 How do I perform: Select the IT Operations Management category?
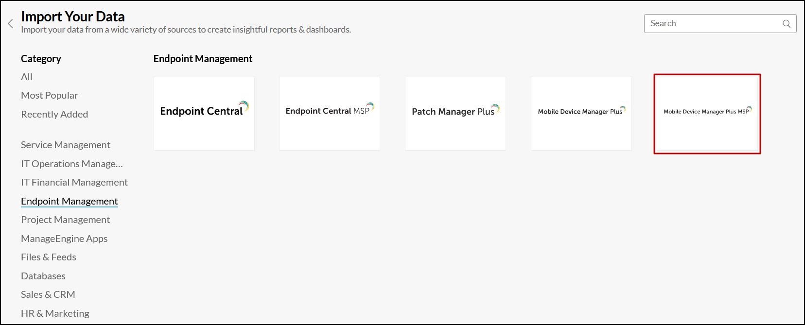click(72, 164)
